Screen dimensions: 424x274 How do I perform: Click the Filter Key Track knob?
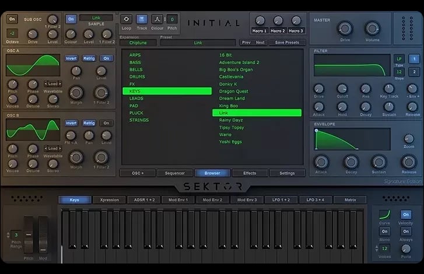[389, 89]
